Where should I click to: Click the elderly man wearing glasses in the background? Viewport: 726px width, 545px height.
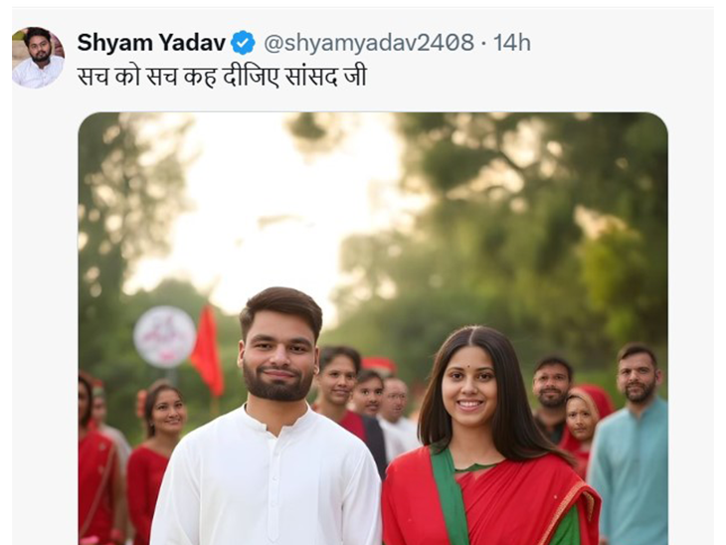pyautogui.click(x=396, y=408)
